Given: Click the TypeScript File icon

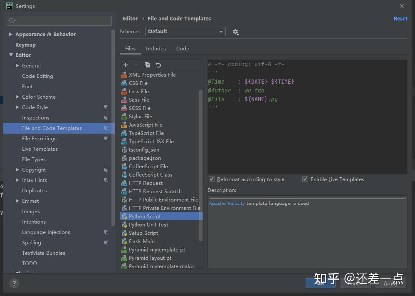Looking at the screenshot, I should coord(124,133).
